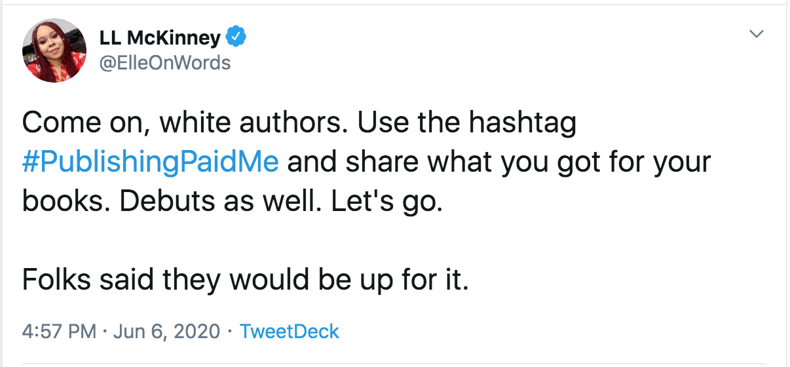
Task: Open the LL McKinney display name
Action: pos(160,38)
